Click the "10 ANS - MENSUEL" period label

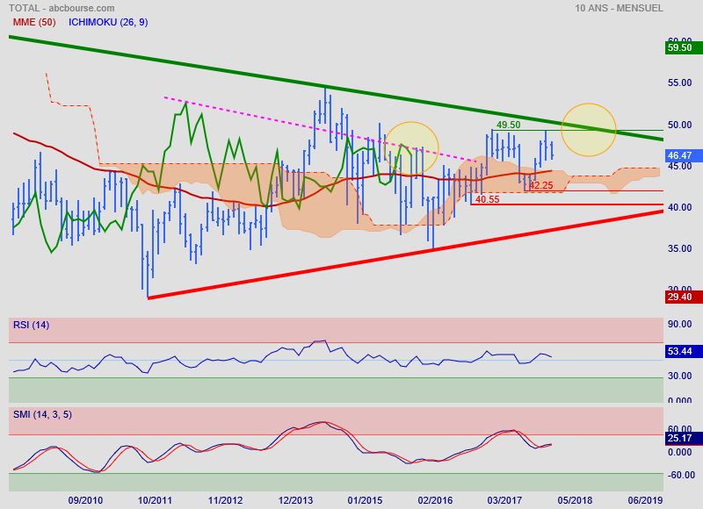[619, 8]
